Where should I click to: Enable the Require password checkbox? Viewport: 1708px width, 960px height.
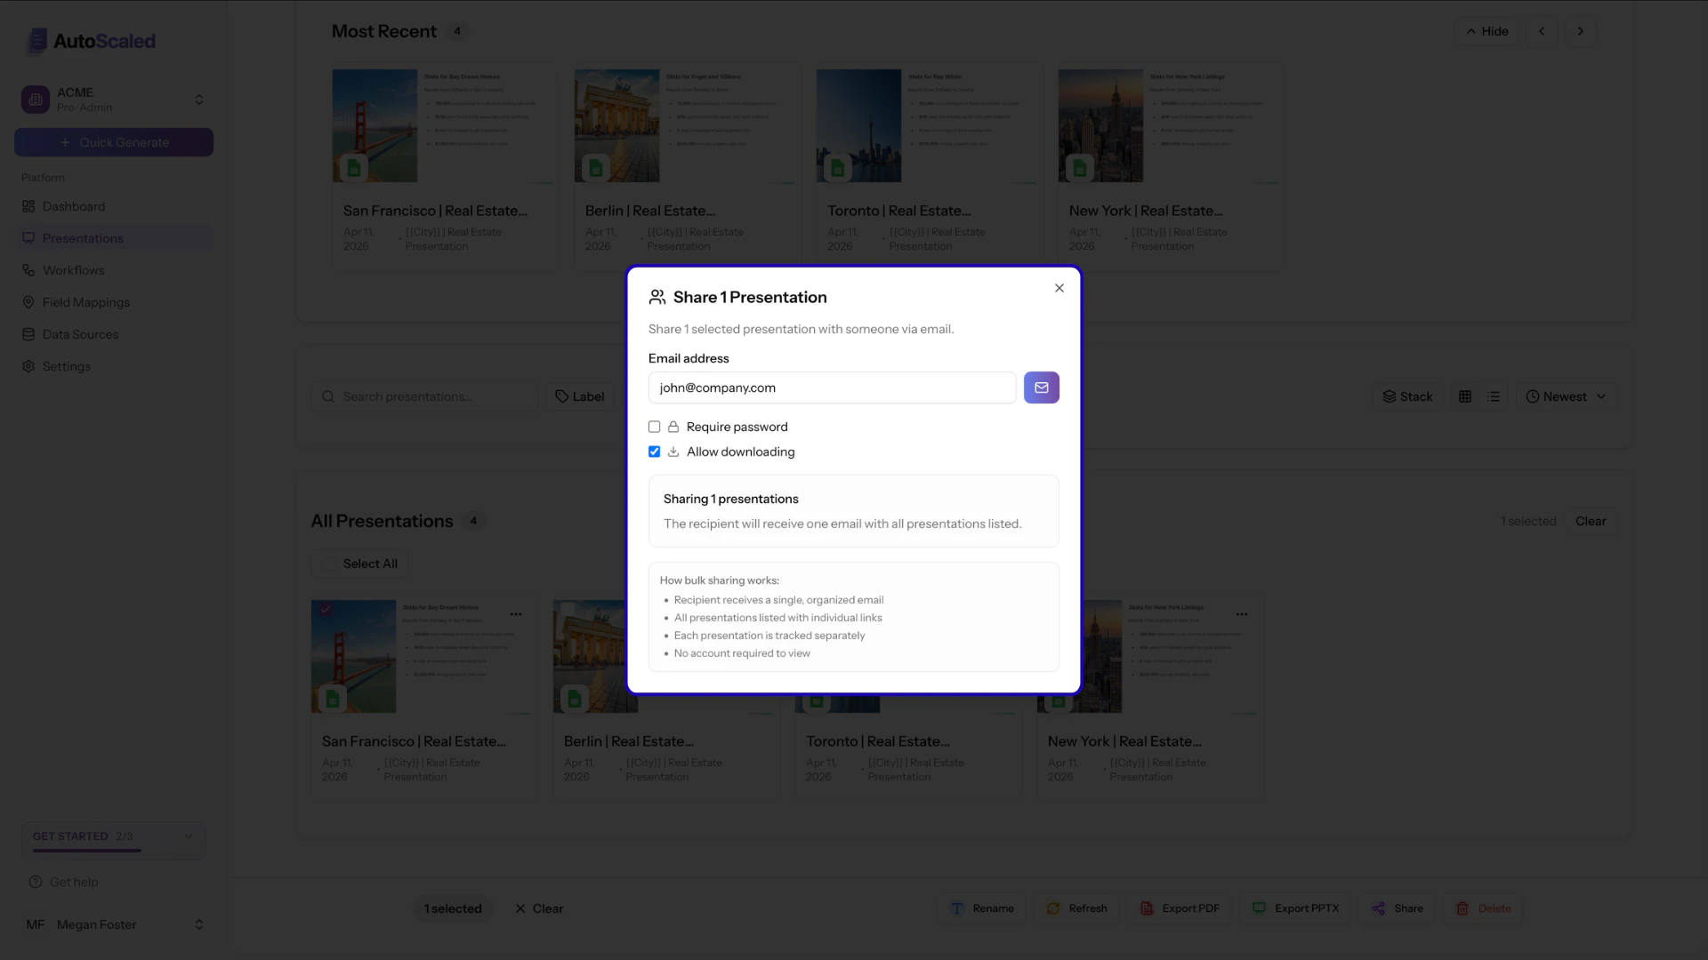click(x=655, y=427)
